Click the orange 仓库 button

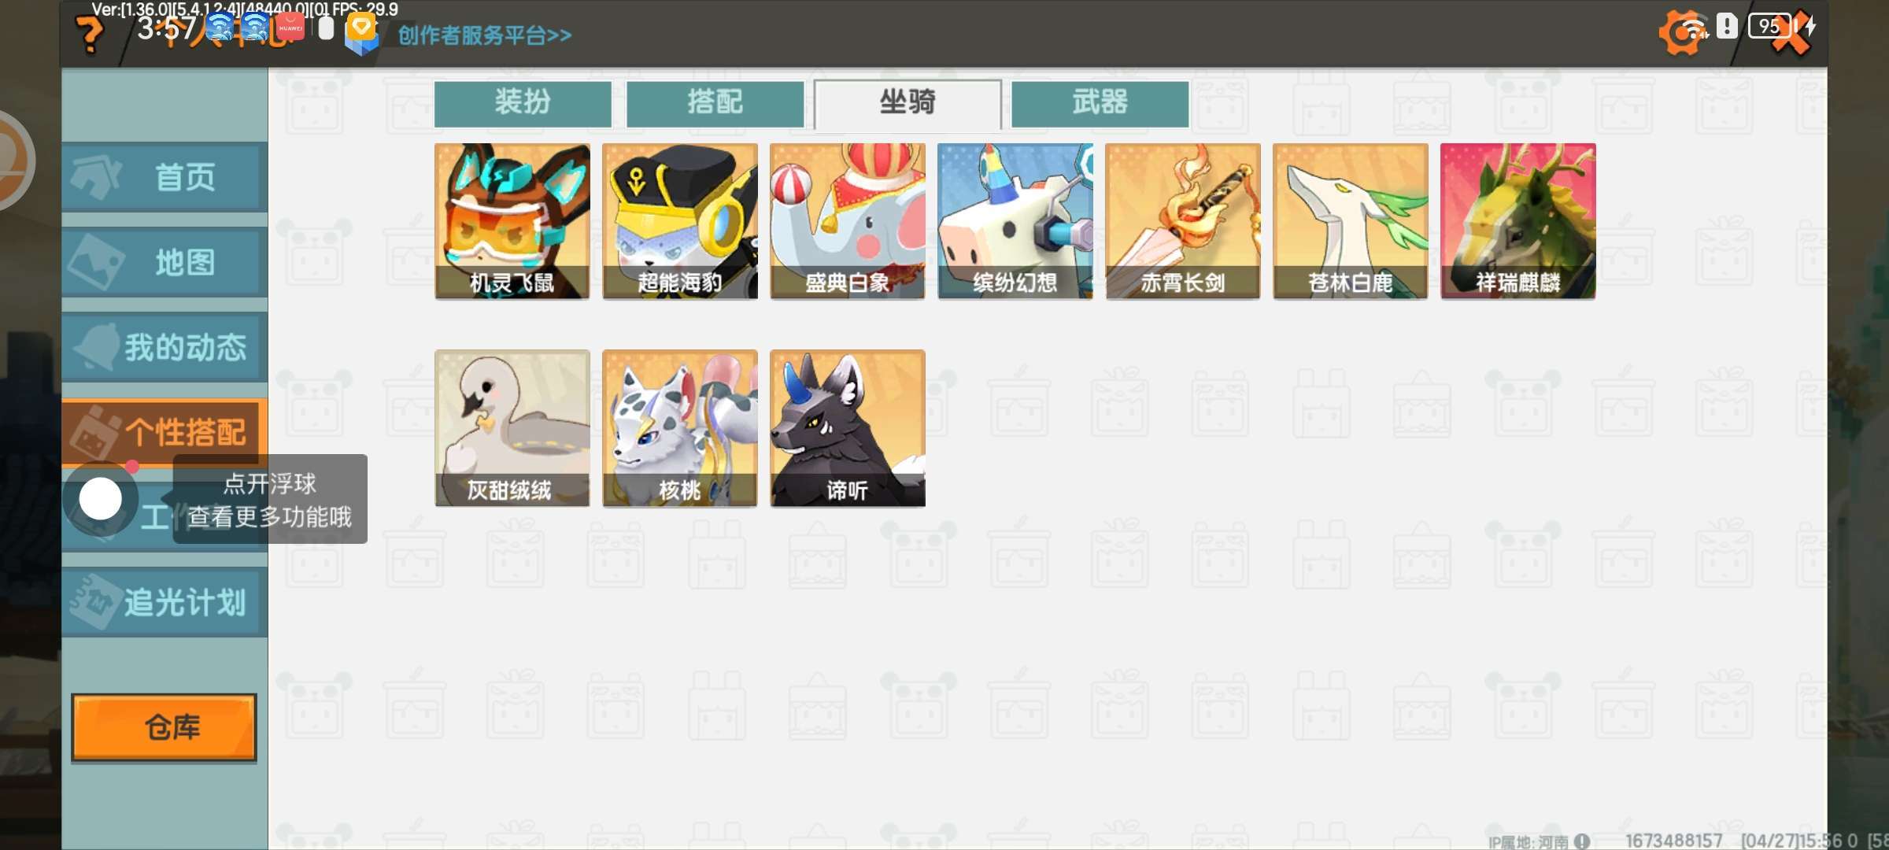(x=165, y=727)
